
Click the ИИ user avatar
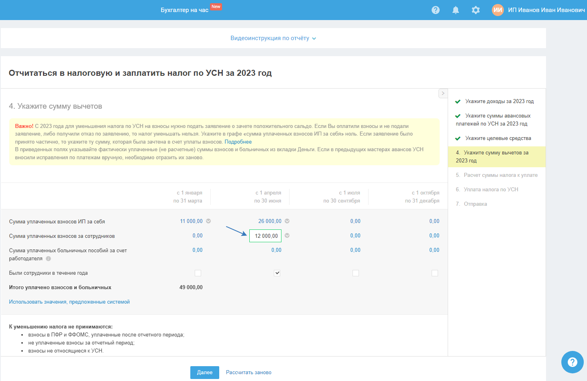(498, 10)
